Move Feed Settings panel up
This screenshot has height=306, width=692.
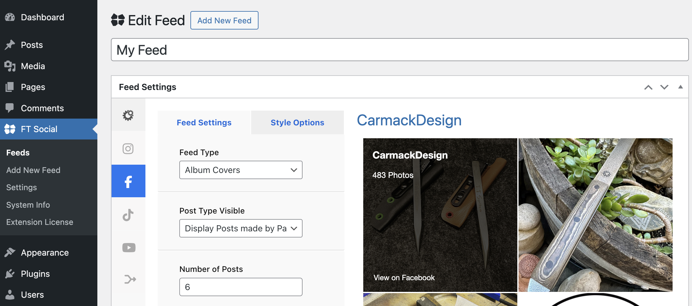pyautogui.click(x=648, y=87)
